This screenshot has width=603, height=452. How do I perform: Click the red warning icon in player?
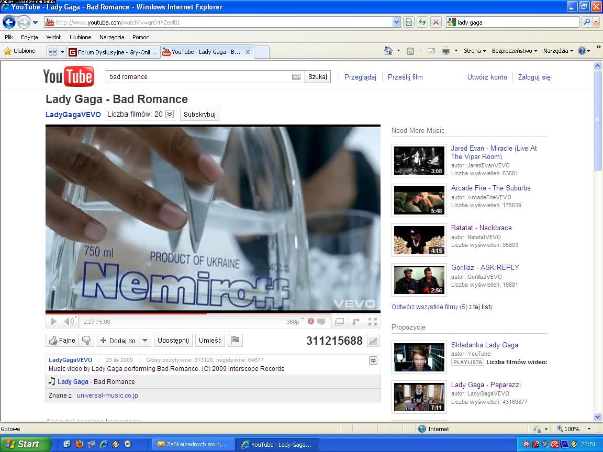311,321
